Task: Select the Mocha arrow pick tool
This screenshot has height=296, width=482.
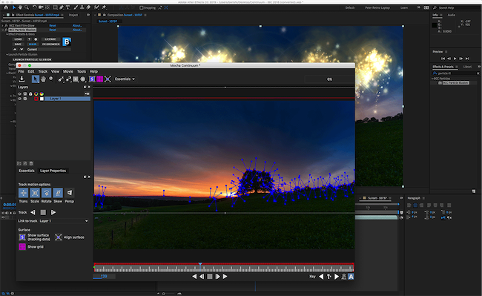Action: 36,79
